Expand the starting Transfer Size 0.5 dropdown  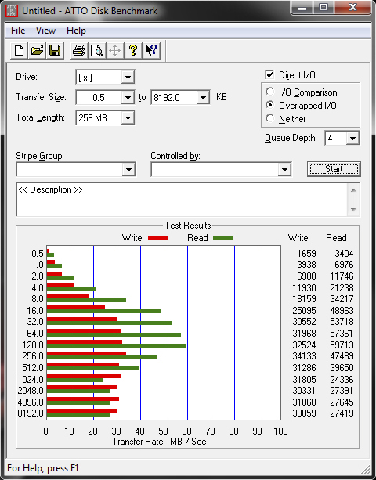coord(128,98)
